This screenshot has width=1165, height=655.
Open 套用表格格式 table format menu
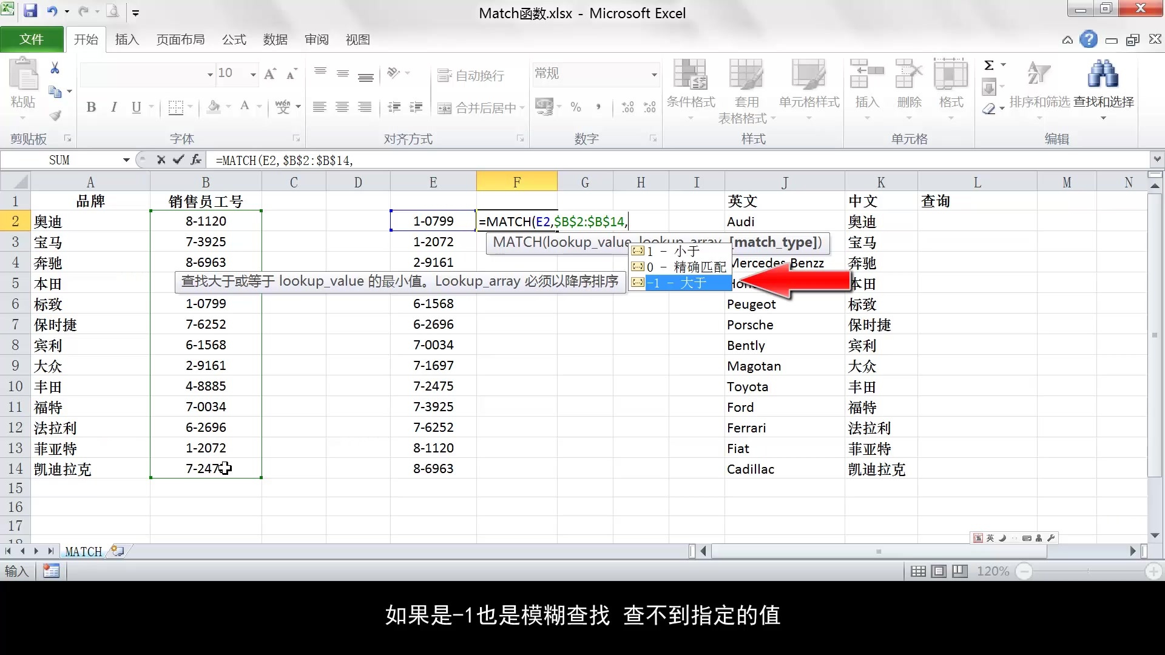tap(746, 91)
